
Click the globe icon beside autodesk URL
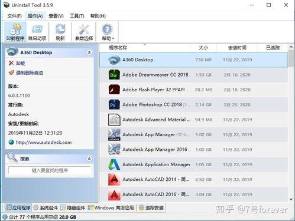point(11,142)
